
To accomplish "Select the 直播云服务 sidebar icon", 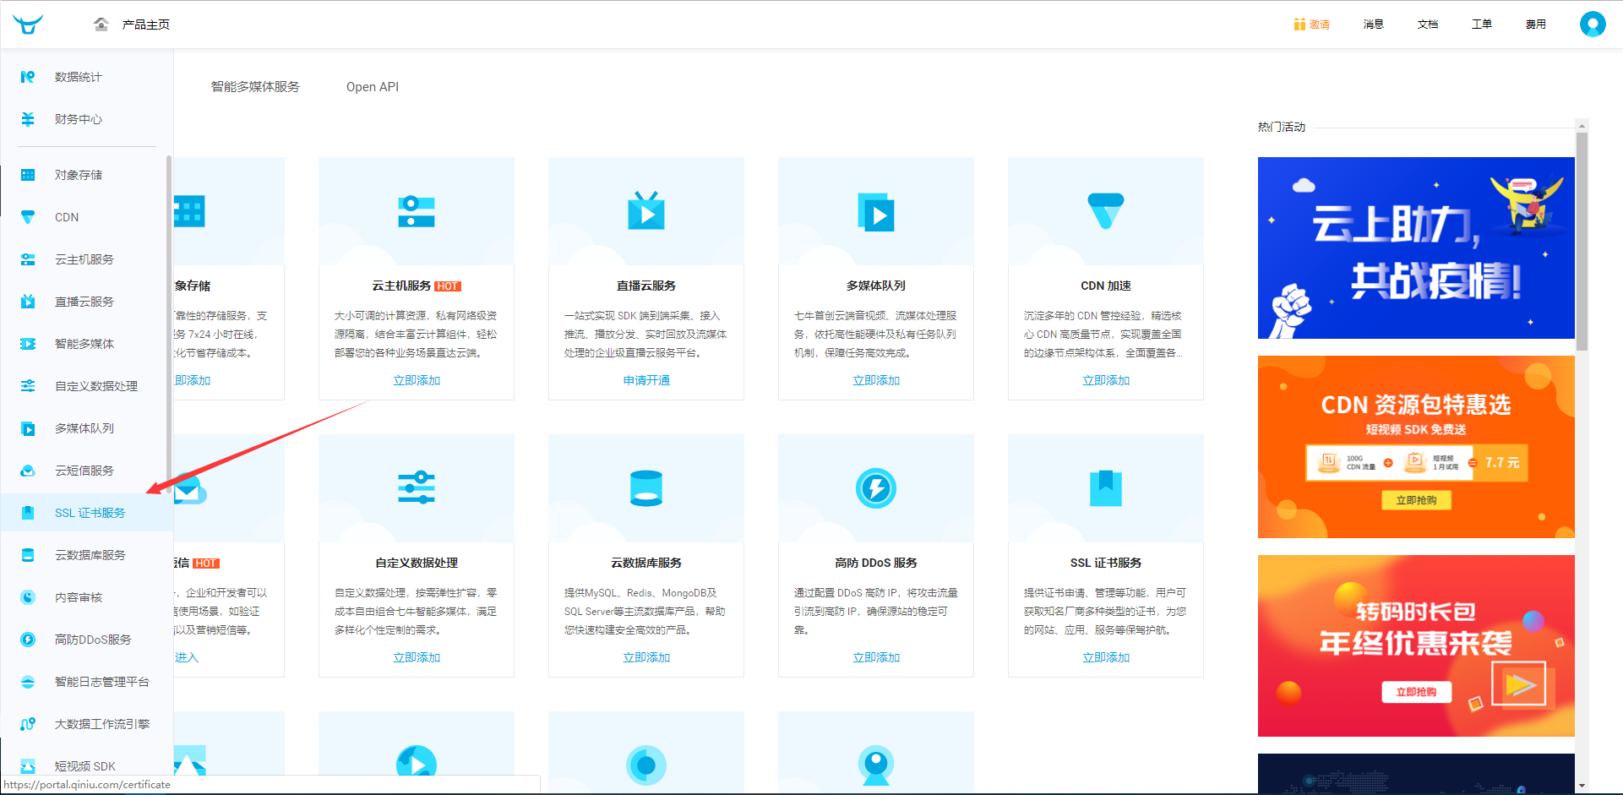I will tap(28, 302).
